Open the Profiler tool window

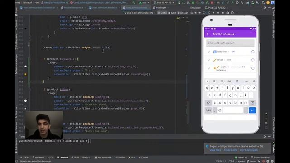[x=120, y=158]
